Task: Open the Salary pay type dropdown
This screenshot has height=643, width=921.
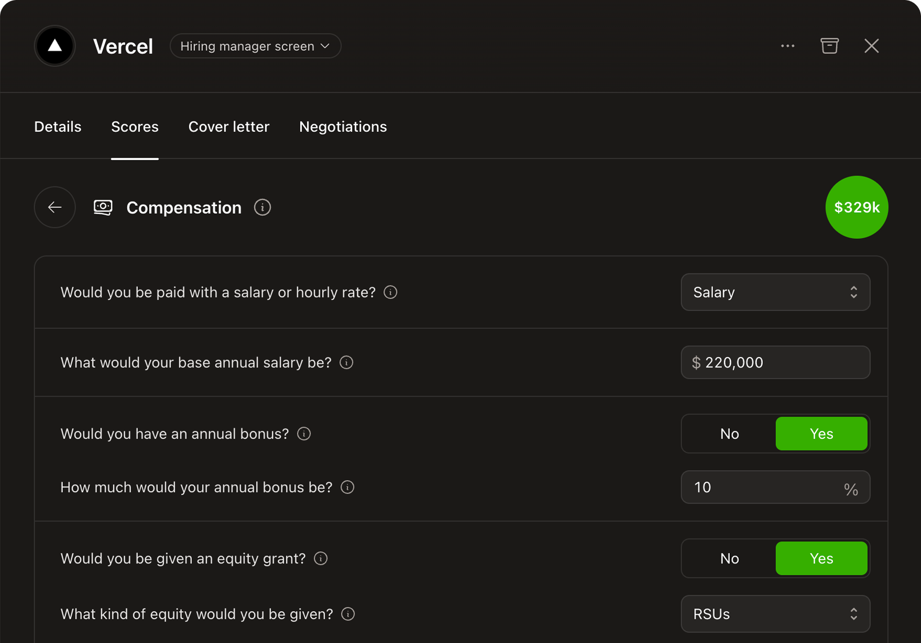Action: [x=775, y=292]
